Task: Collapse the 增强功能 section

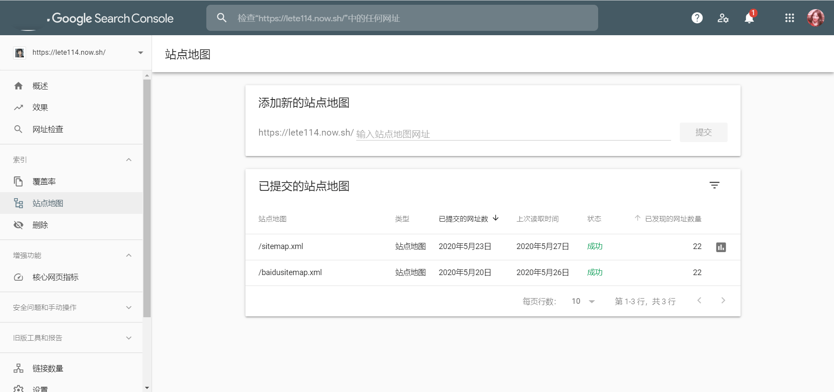Action: click(x=129, y=256)
